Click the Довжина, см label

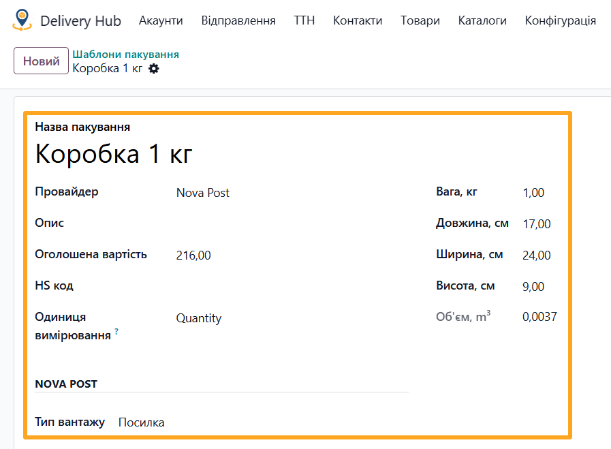(x=472, y=223)
